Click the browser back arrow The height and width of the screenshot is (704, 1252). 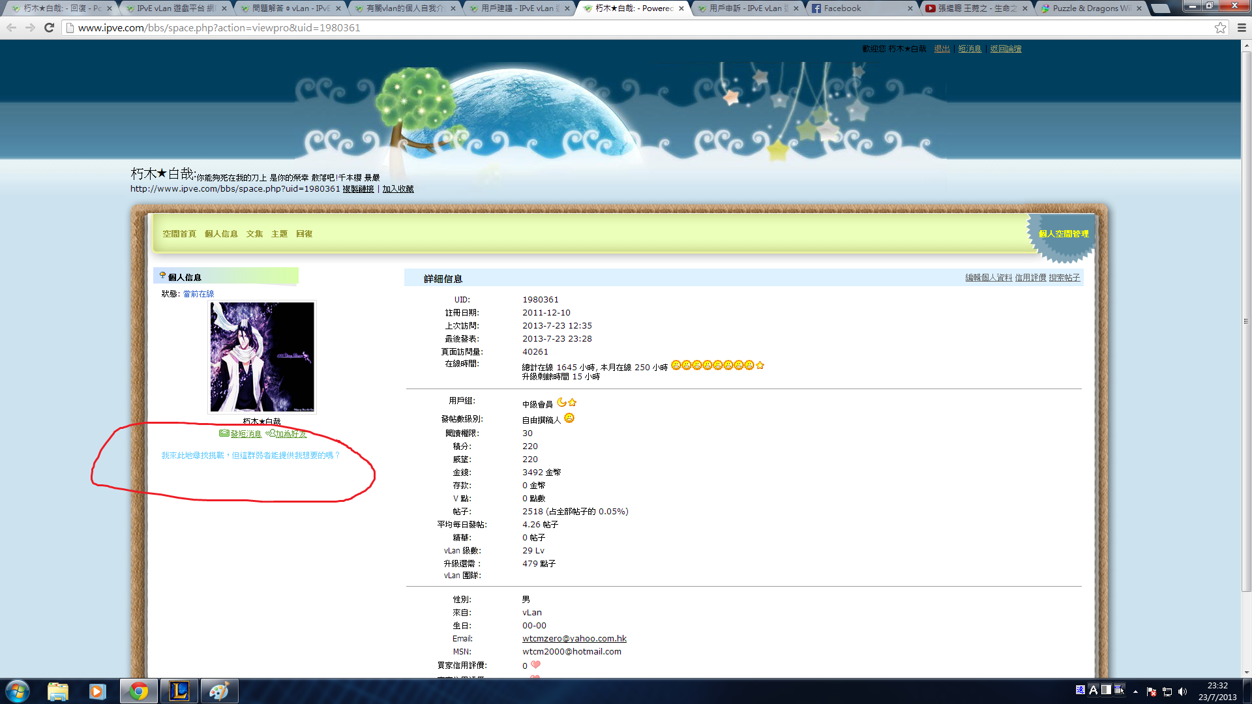tap(11, 27)
